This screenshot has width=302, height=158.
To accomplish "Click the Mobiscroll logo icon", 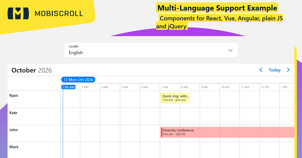I will pos(18,13).
